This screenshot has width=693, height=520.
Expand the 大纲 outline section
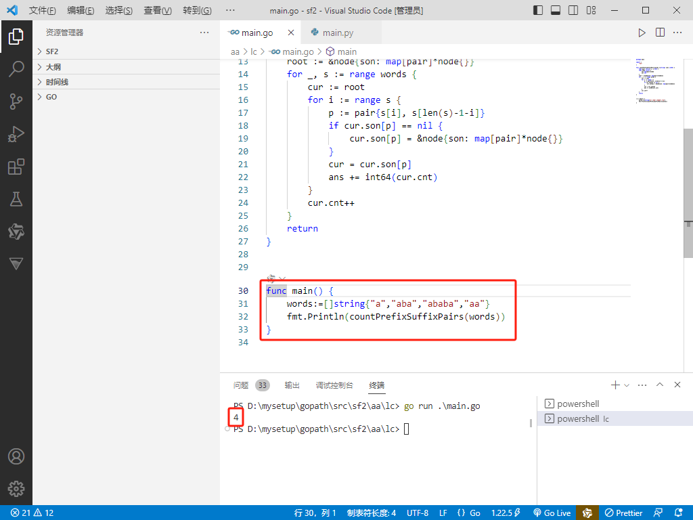[x=127, y=67]
